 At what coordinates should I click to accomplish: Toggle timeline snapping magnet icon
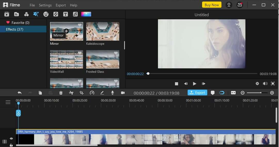tap(222, 93)
